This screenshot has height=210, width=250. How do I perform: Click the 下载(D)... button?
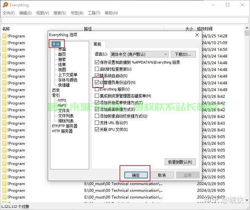[183, 55]
